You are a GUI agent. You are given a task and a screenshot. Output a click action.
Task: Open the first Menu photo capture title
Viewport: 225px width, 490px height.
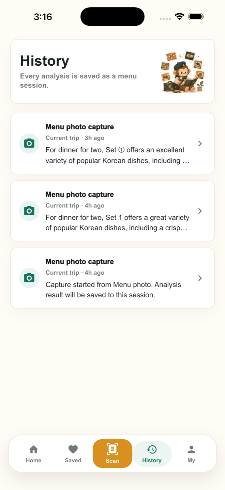pos(80,127)
